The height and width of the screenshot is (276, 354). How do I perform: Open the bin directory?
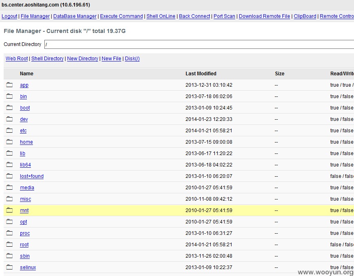23,96
